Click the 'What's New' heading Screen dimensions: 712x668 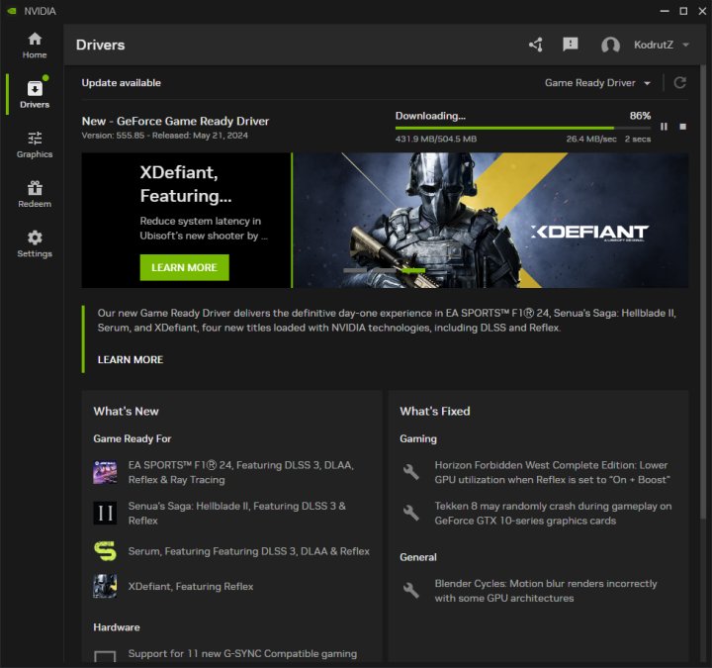click(x=126, y=412)
